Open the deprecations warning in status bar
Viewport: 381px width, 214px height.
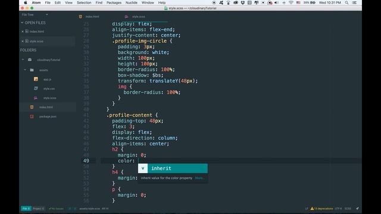[321, 209]
